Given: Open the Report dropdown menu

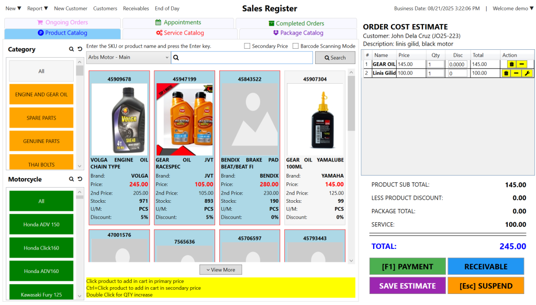Looking at the screenshot, I should coord(38,8).
